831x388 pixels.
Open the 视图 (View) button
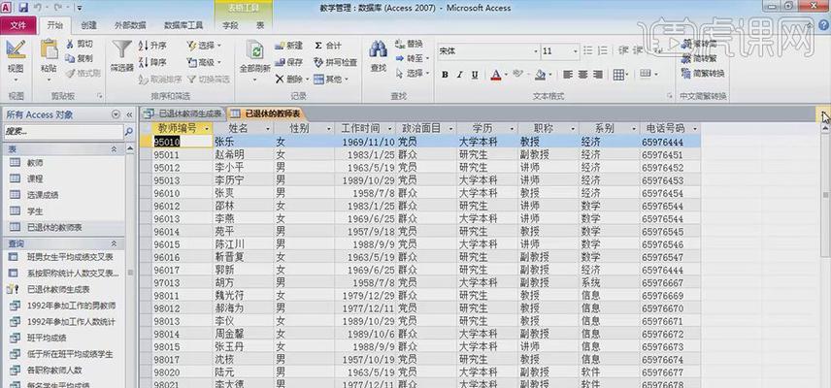(16, 59)
